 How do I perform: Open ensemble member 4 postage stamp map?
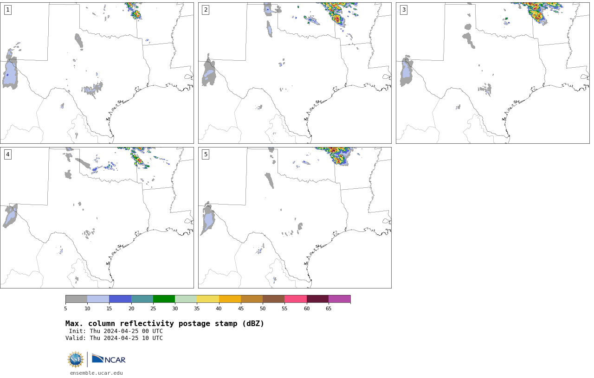97,218
